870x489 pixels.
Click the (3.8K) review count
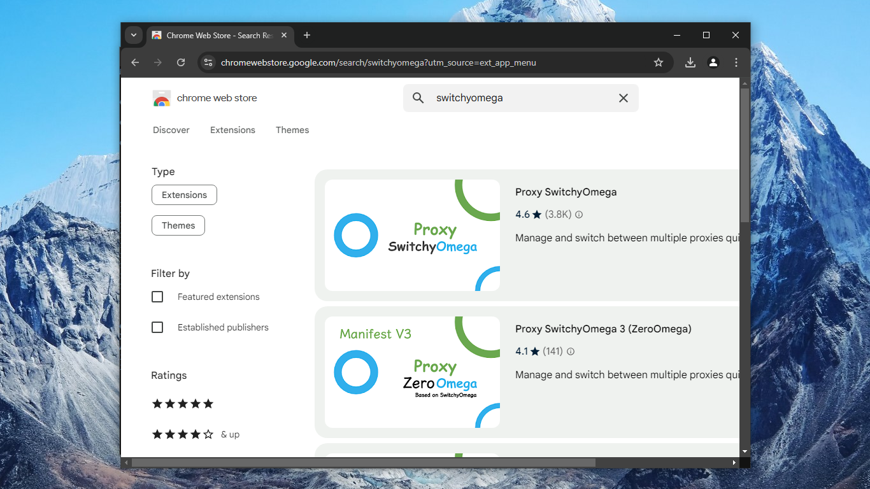click(558, 215)
